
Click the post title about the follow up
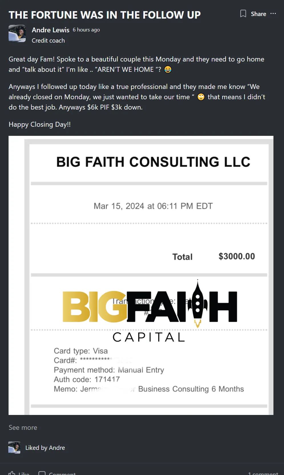[x=105, y=15]
